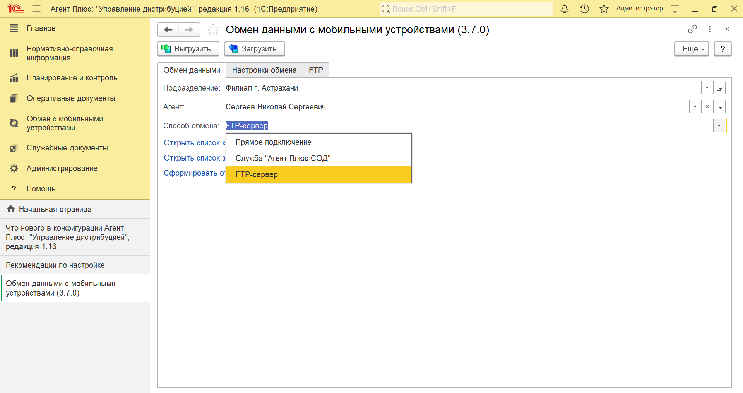Close the data exchange form tab

(x=727, y=29)
